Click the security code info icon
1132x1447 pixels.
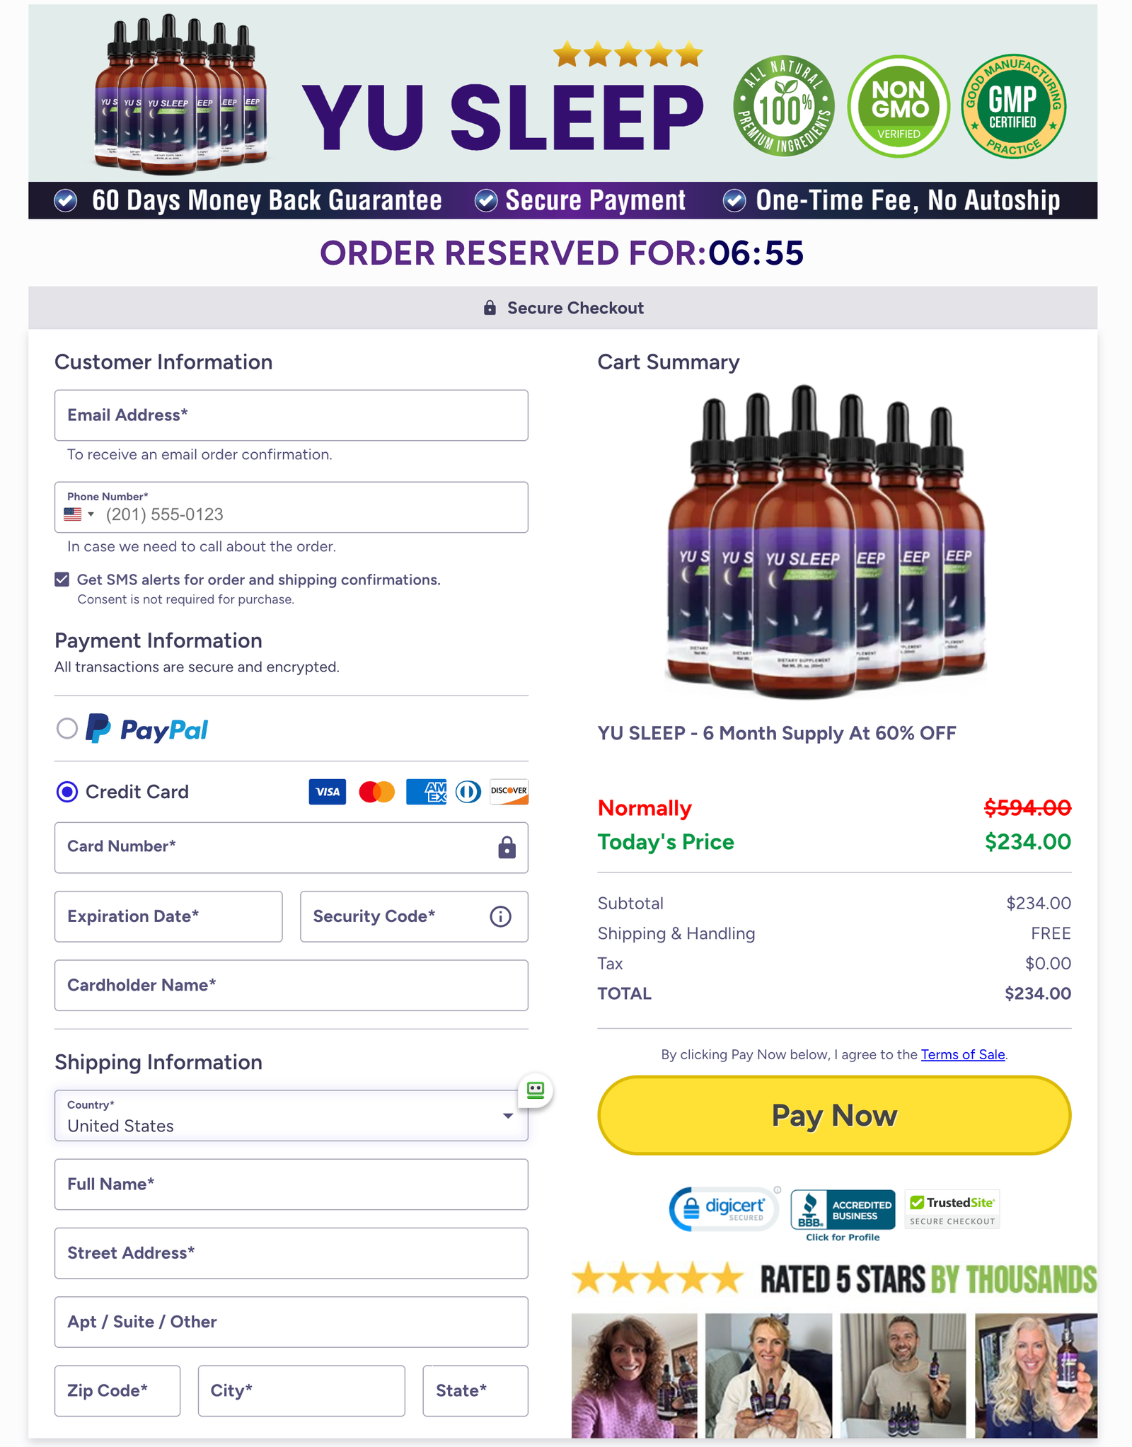pos(500,916)
